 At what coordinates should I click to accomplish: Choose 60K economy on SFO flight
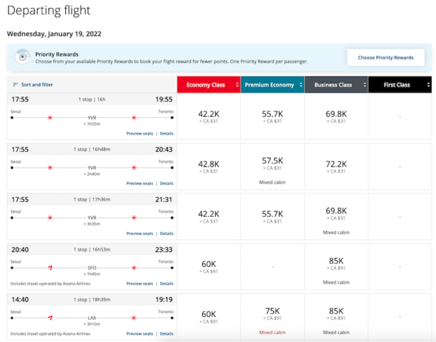tap(209, 267)
